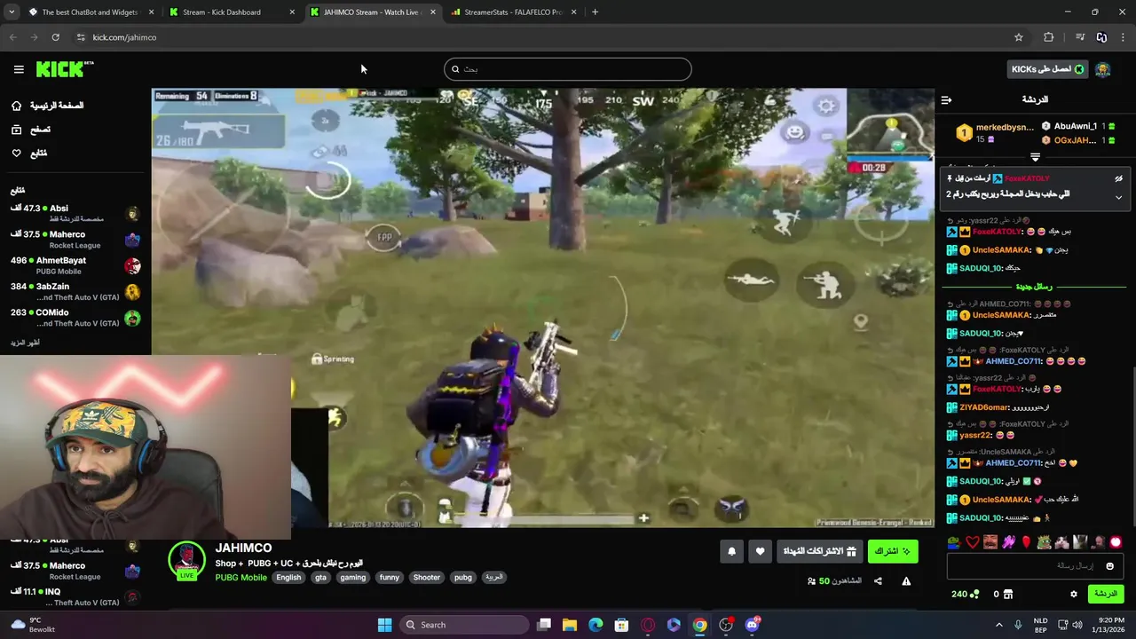Insert the red balloon emote
Viewport: 1136px width, 639px height.
1026,542
